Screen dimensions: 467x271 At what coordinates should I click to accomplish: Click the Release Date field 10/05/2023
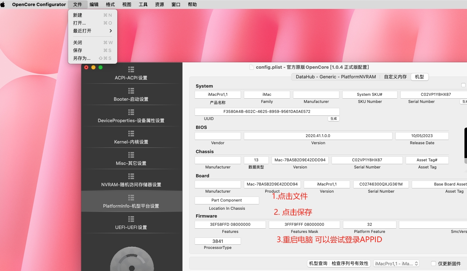422,136
